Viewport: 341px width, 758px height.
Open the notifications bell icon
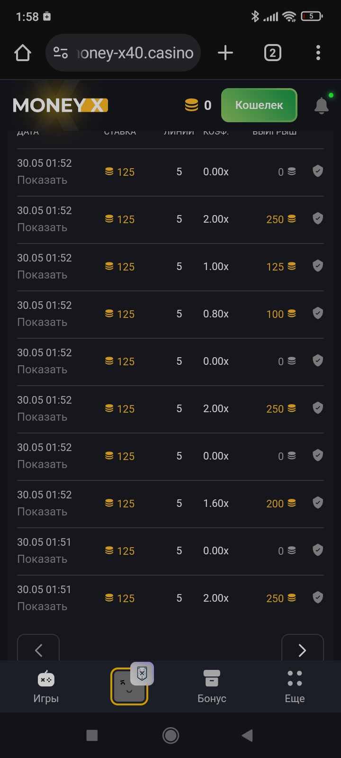point(321,105)
